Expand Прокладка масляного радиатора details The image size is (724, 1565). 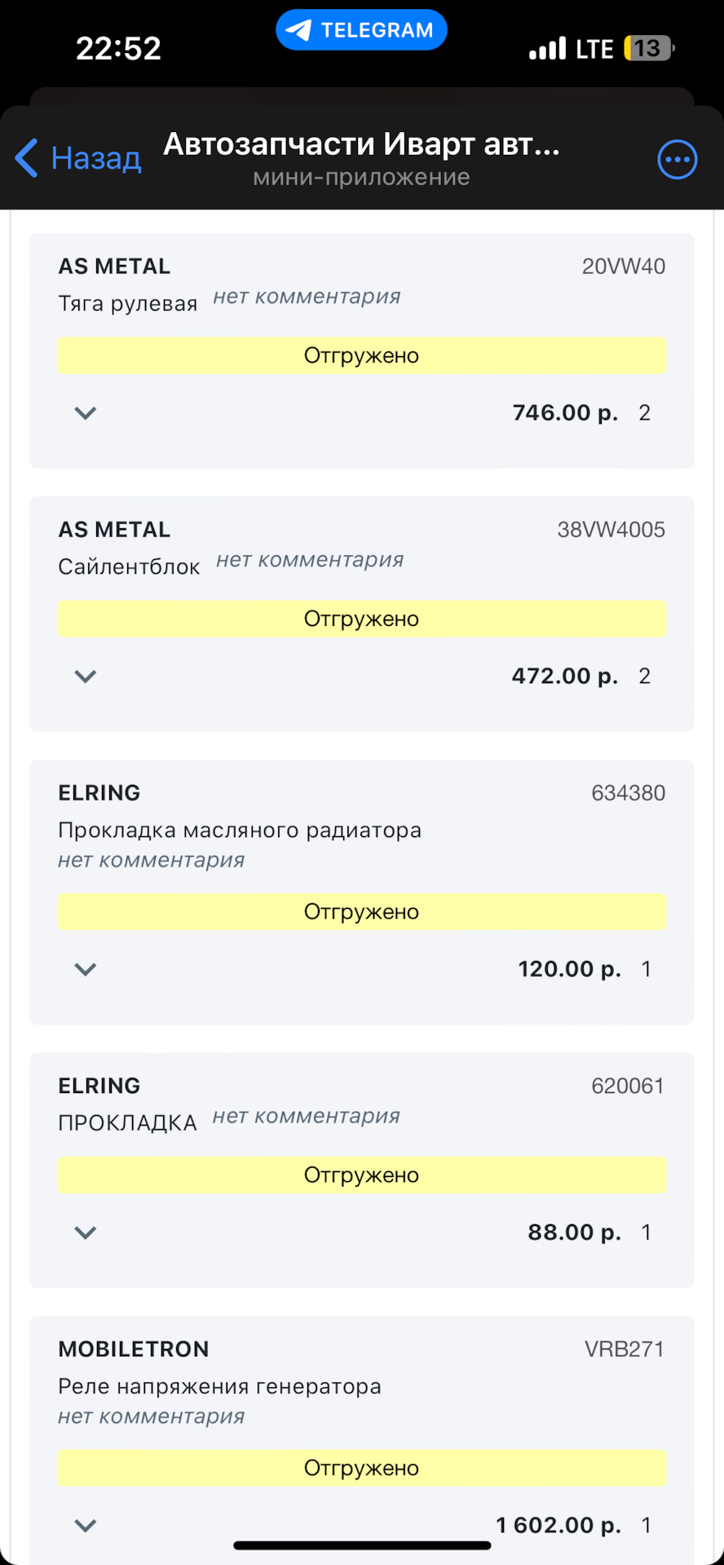(86, 969)
